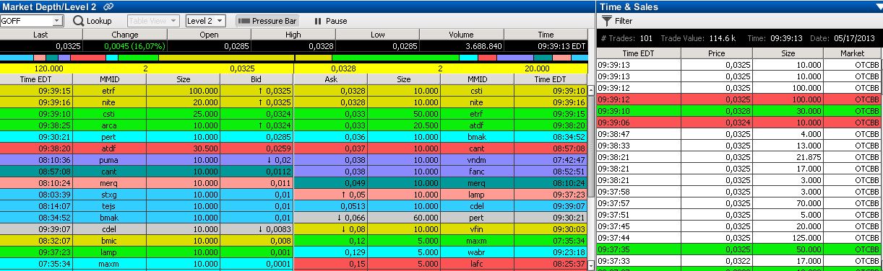Pause the Level 2 data stream
The width and height of the screenshot is (883, 271).
click(331, 21)
